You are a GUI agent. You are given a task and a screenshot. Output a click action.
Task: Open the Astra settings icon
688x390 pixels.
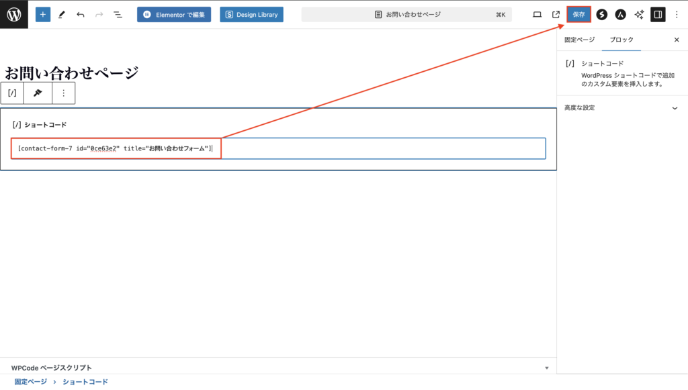pos(621,14)
